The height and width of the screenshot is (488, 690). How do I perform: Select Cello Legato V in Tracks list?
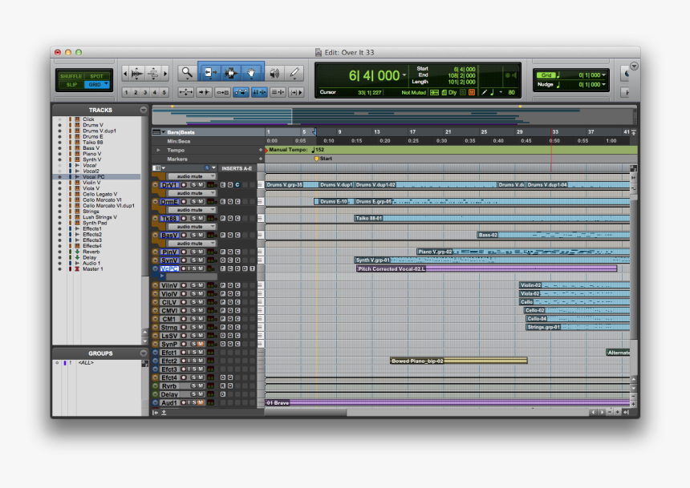[x=100, y=194]
